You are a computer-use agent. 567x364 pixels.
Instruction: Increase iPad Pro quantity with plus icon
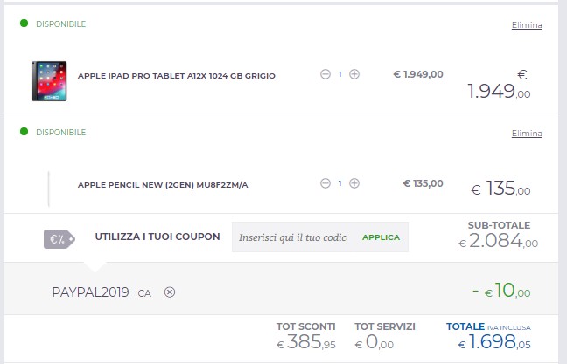click(354, 74)
